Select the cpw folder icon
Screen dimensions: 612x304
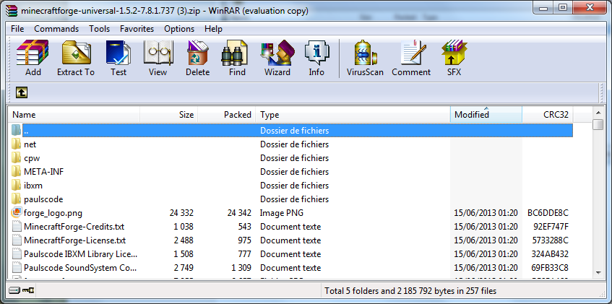16,157
